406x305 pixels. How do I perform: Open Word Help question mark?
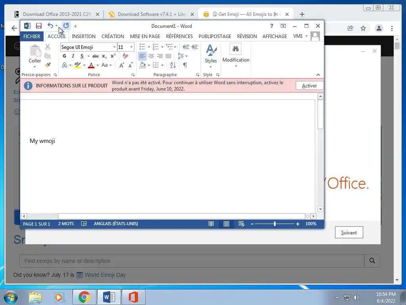tap(272, 26)
